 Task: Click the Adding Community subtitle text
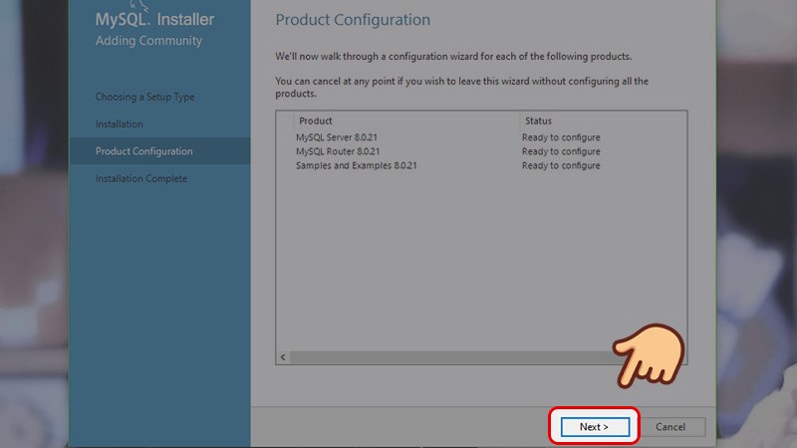pos(148,41)
